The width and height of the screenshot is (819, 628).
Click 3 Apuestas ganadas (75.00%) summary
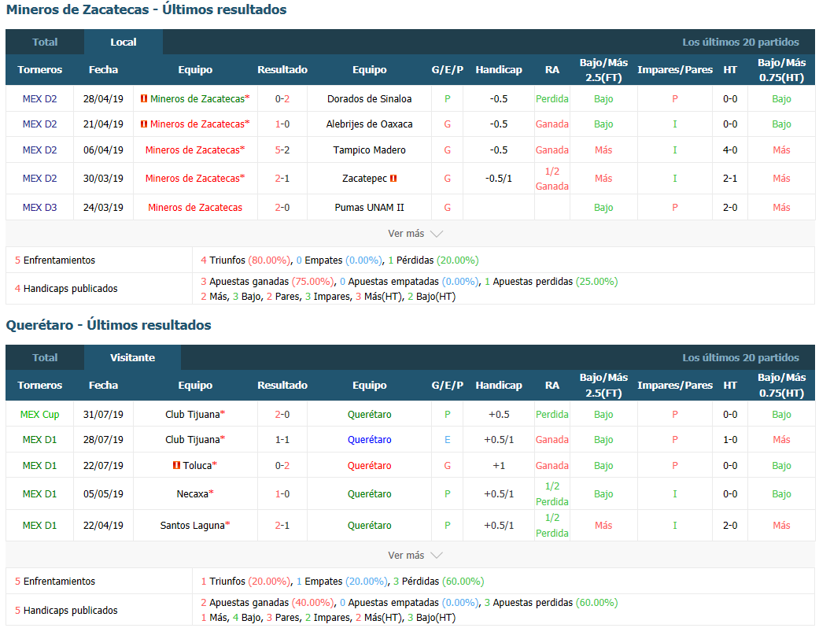point(267,282)
